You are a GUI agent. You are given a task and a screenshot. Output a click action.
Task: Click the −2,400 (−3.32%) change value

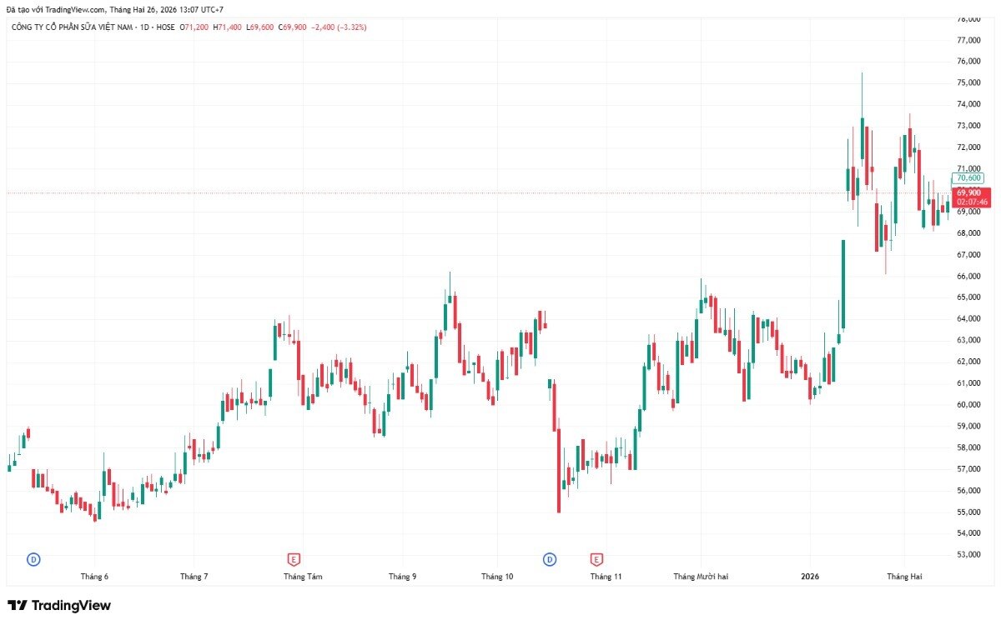(x=339, y=27)
